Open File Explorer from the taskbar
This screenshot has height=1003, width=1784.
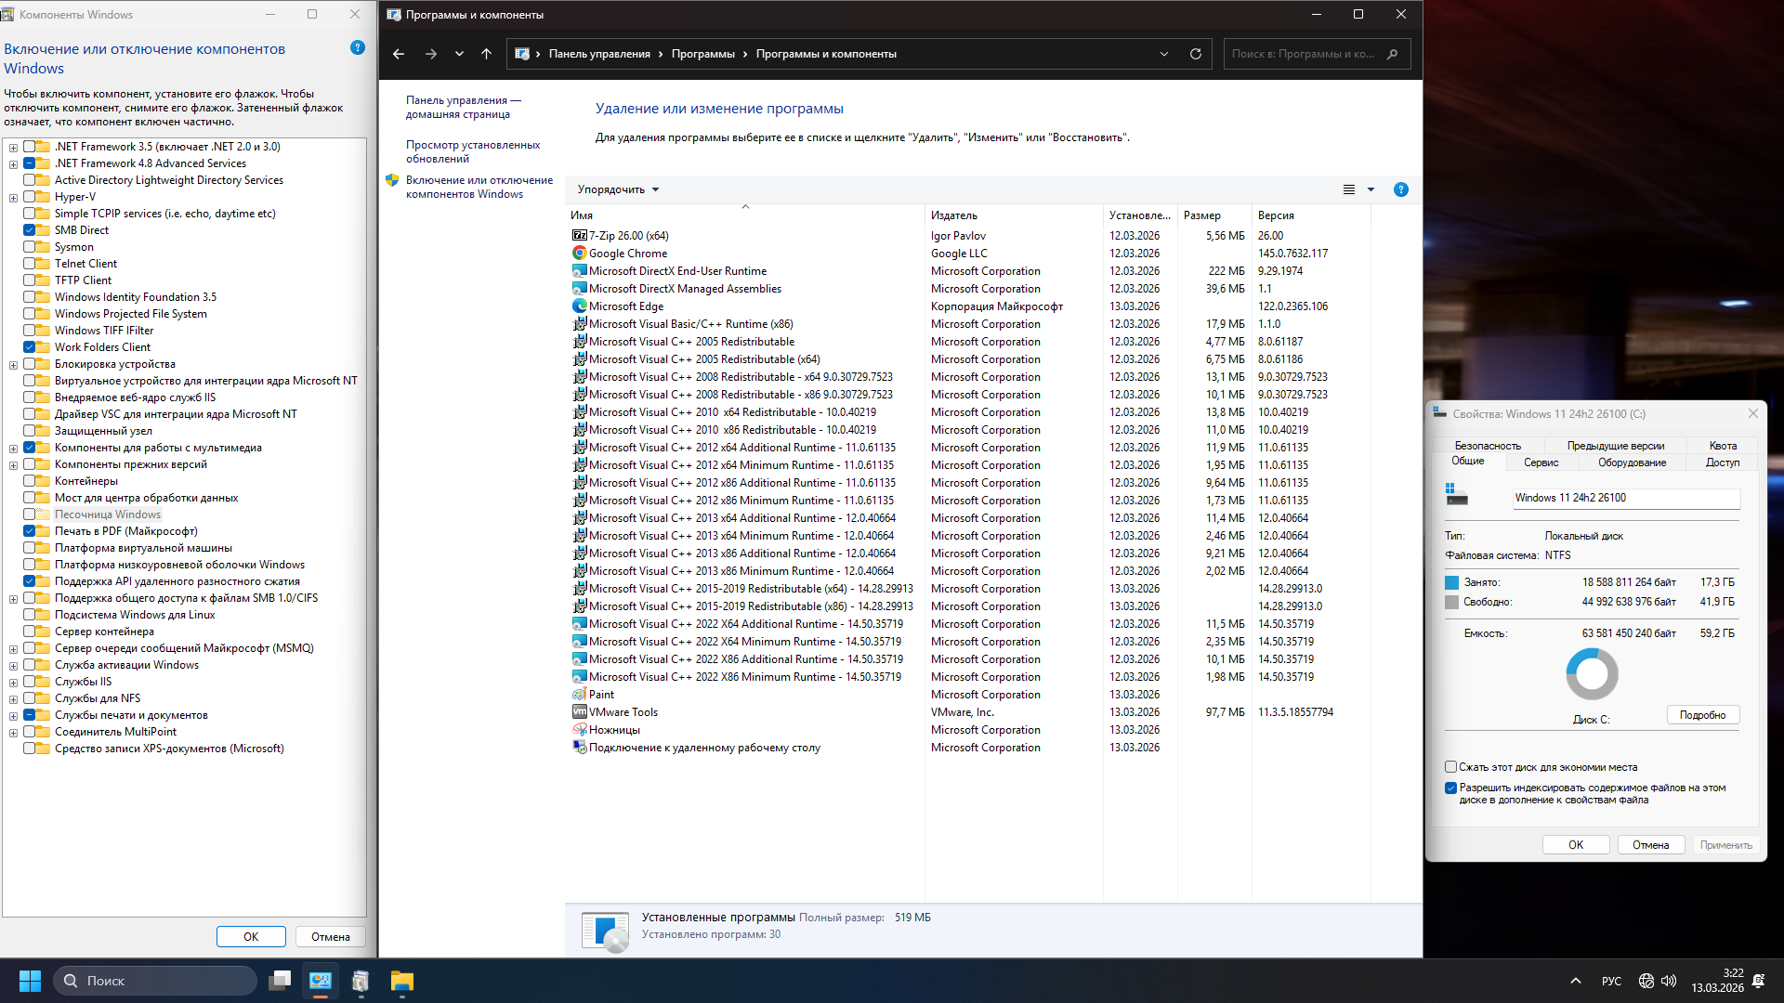pyautogui.click(x=401, y=981)
